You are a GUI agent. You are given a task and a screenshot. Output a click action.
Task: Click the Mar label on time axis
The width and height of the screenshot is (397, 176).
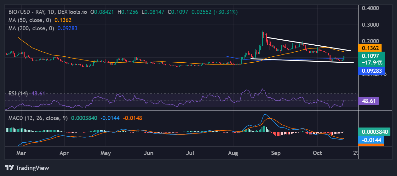pos(21,153)
